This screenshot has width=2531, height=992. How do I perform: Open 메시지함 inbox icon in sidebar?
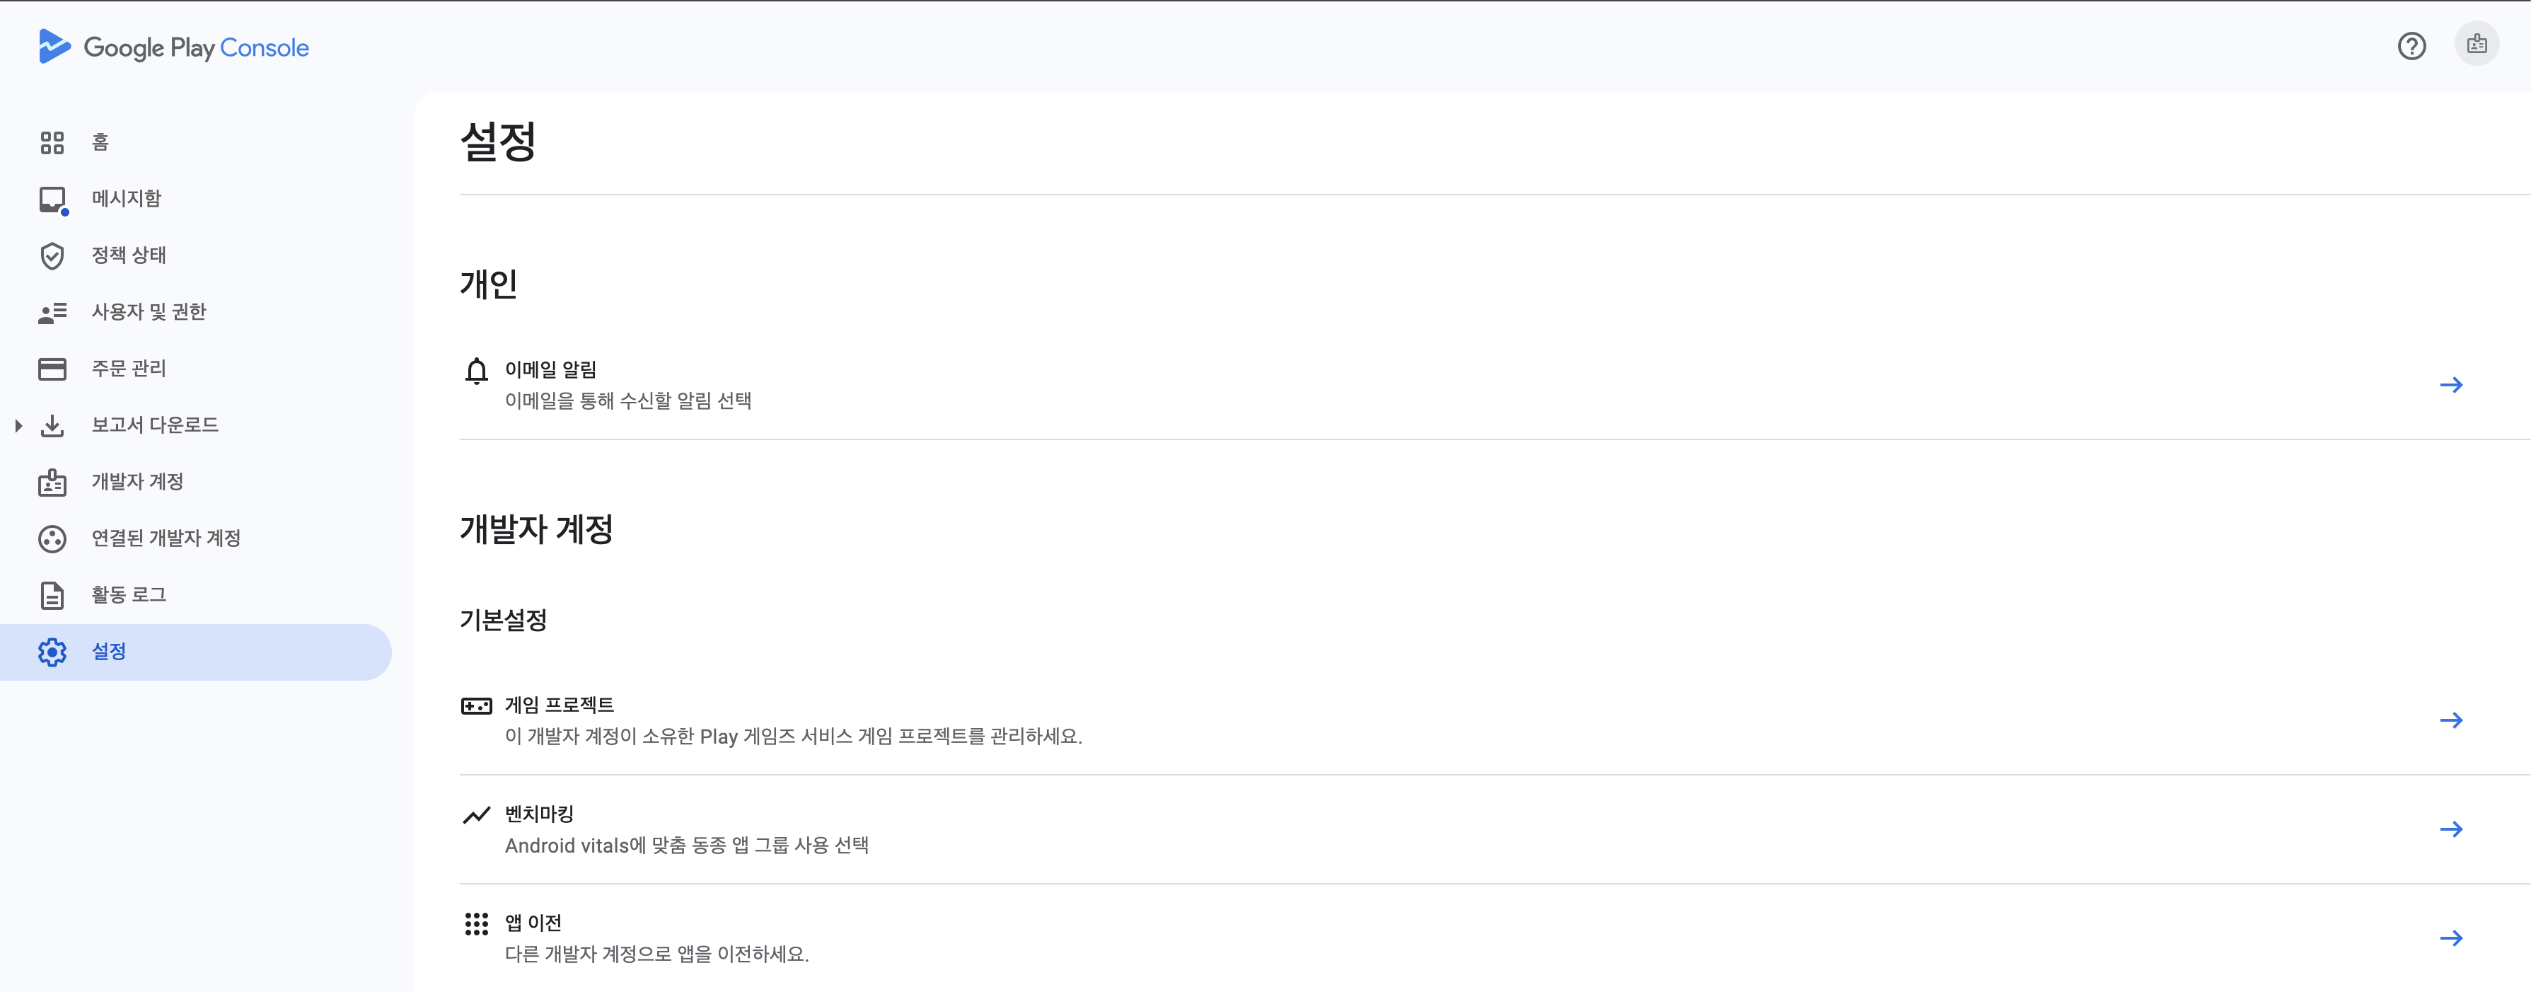[x=52, y=200]
